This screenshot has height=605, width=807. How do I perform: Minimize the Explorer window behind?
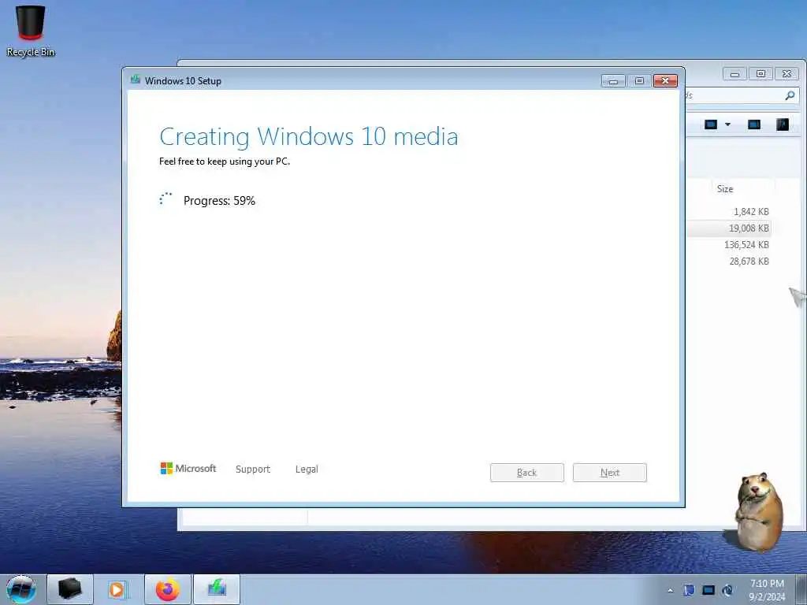coord(735,74)
